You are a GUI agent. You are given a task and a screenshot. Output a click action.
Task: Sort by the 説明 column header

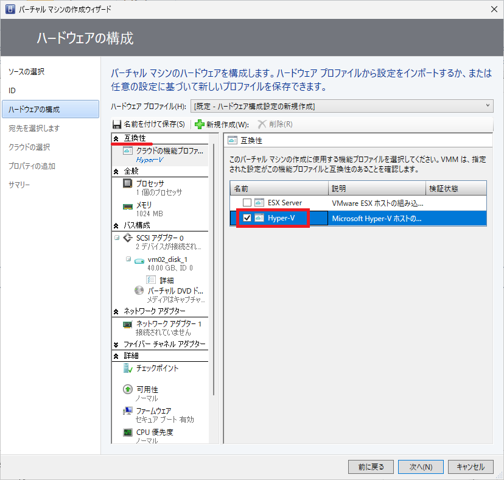(x=377, y=188)
